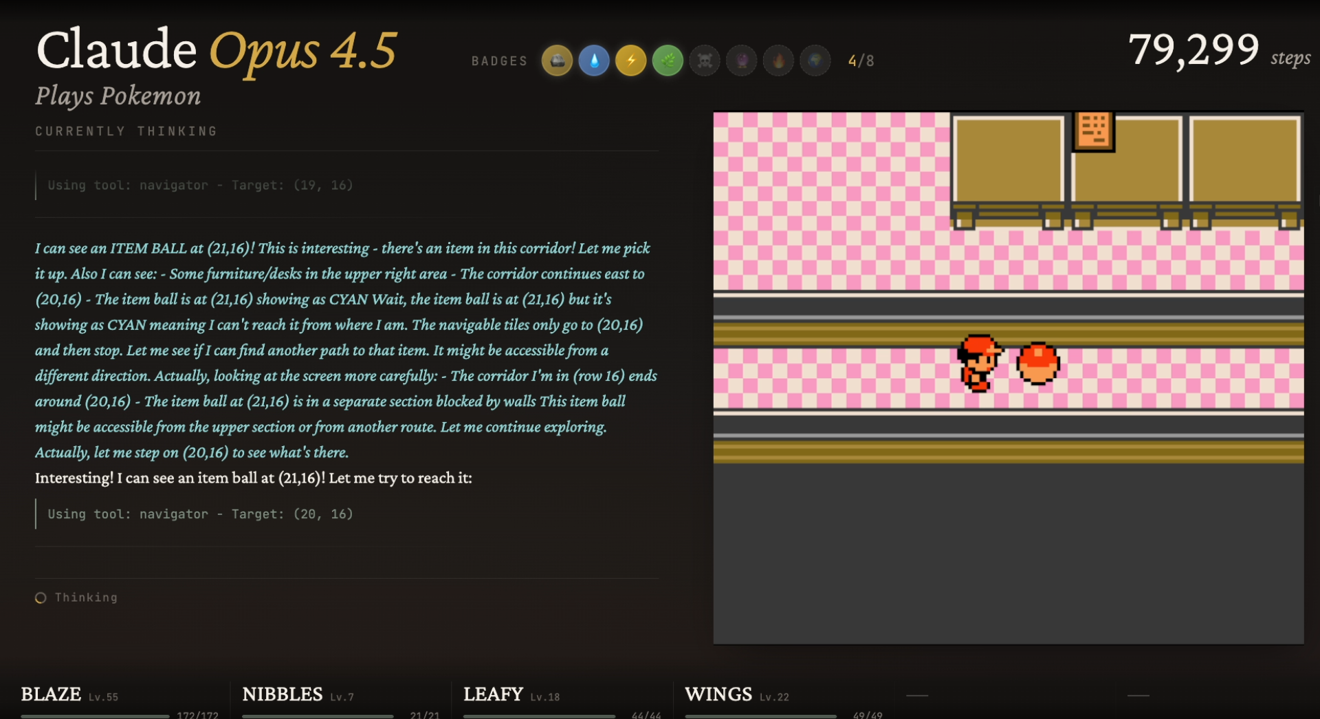Click the red item ball in the corridor
Screen dimensions: 1320x719
[1038, 363]
